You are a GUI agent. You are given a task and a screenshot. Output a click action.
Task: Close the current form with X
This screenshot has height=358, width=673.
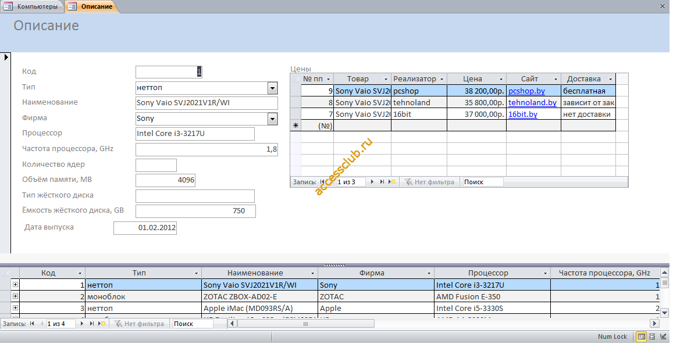tap(663, 6)
